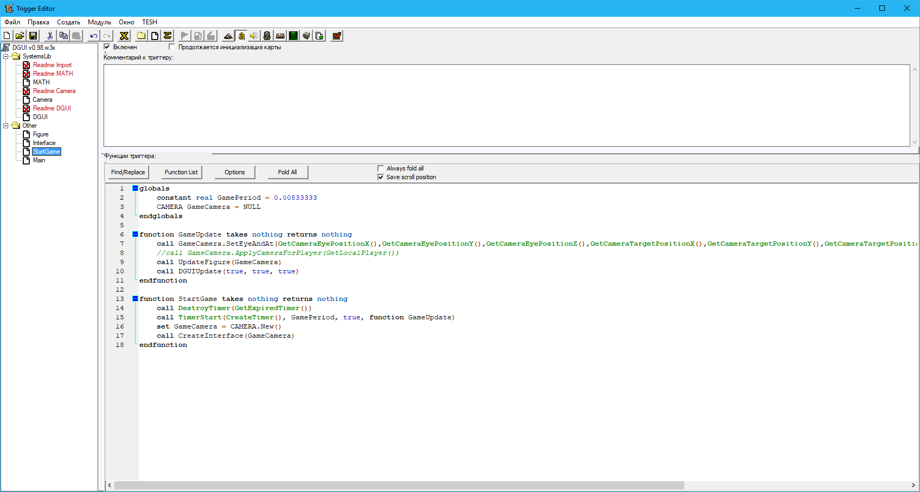Fold the GameUpdate function block
The height and width of the screenshot is (492, 920).
click(x=135, y=234)
